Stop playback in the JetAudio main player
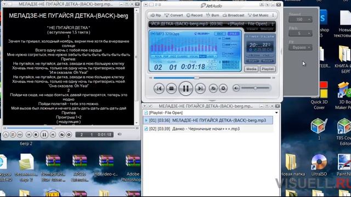The width and height of the screenshot is (351, 197). (x=172, y=89)
